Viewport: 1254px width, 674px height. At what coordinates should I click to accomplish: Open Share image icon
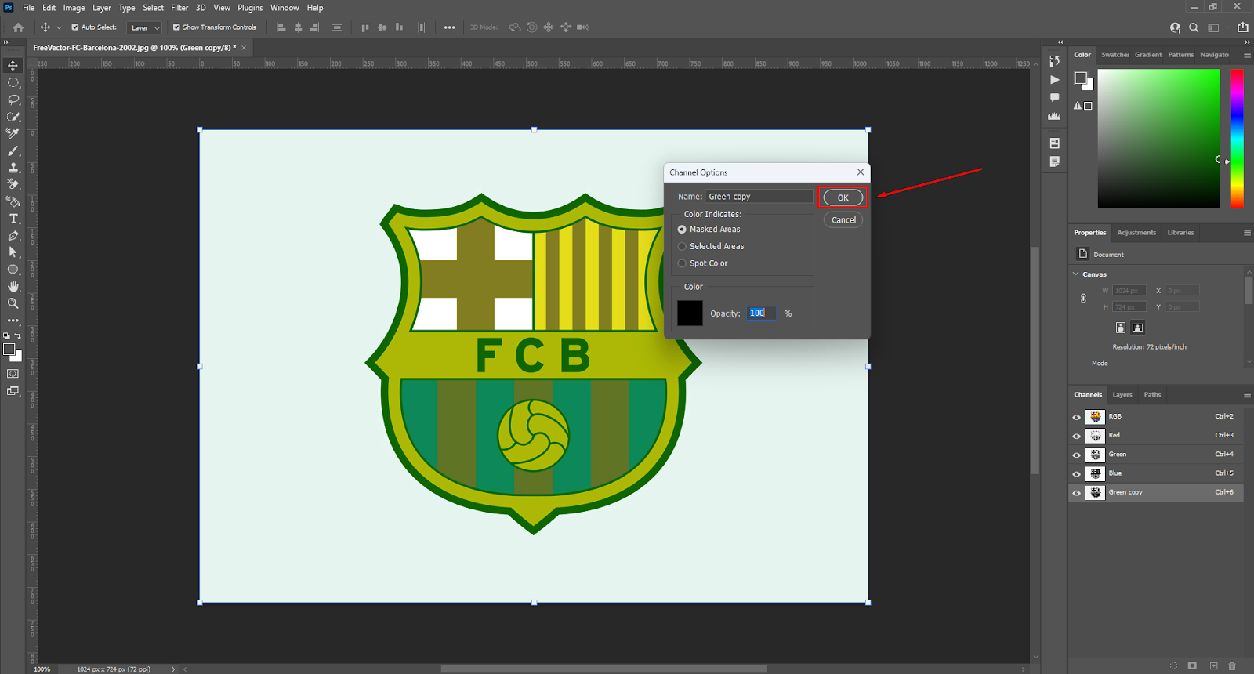pos(1242,27)
